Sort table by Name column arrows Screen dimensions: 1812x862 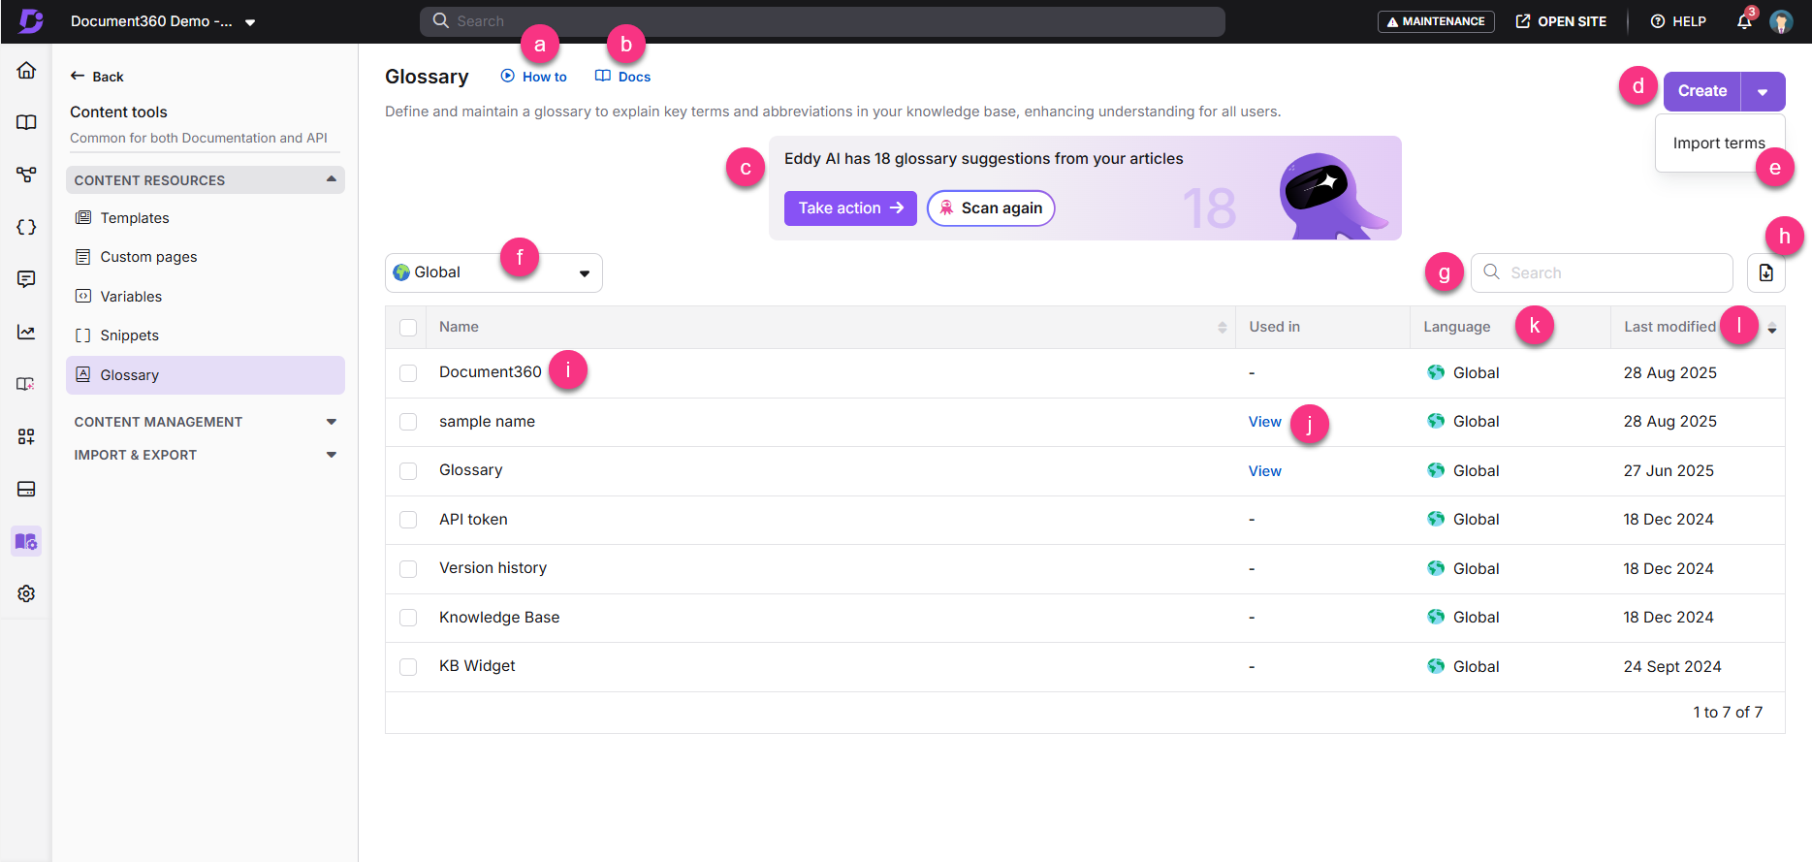(1222, 328)
